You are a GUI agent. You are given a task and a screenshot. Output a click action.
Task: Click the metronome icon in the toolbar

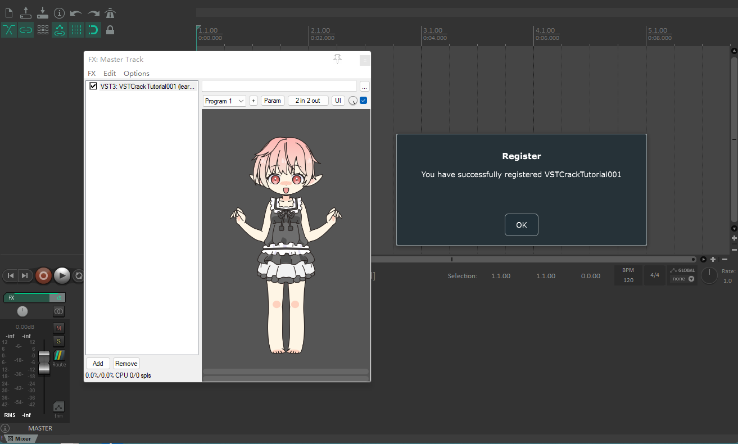[x=110, y=12]
